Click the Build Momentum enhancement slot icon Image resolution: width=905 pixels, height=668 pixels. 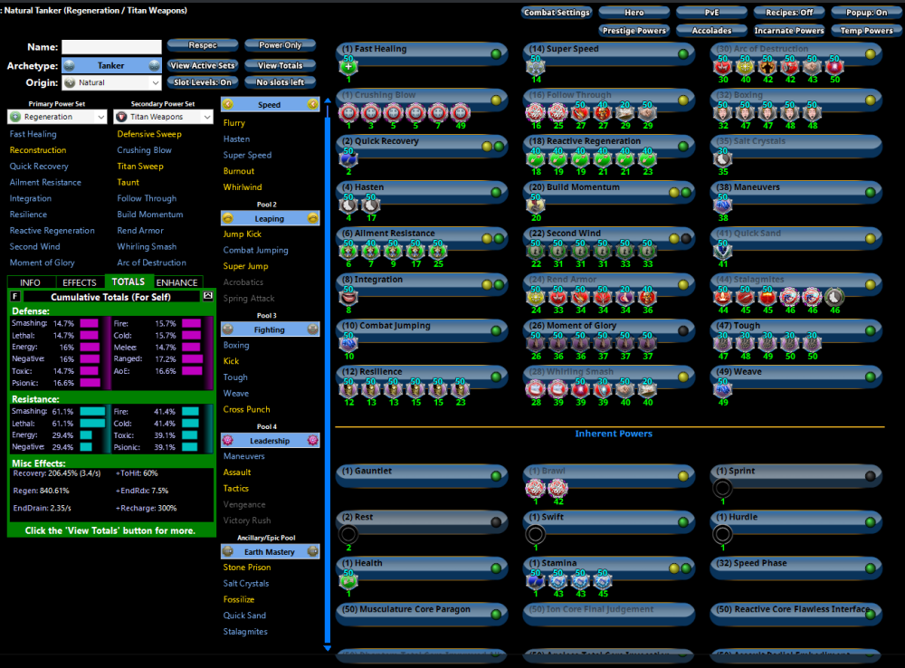(x=536, y=205)
